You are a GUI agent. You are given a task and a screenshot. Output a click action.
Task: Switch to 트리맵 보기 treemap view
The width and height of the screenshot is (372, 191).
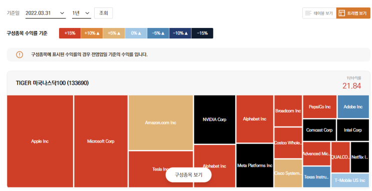[353, 13]
